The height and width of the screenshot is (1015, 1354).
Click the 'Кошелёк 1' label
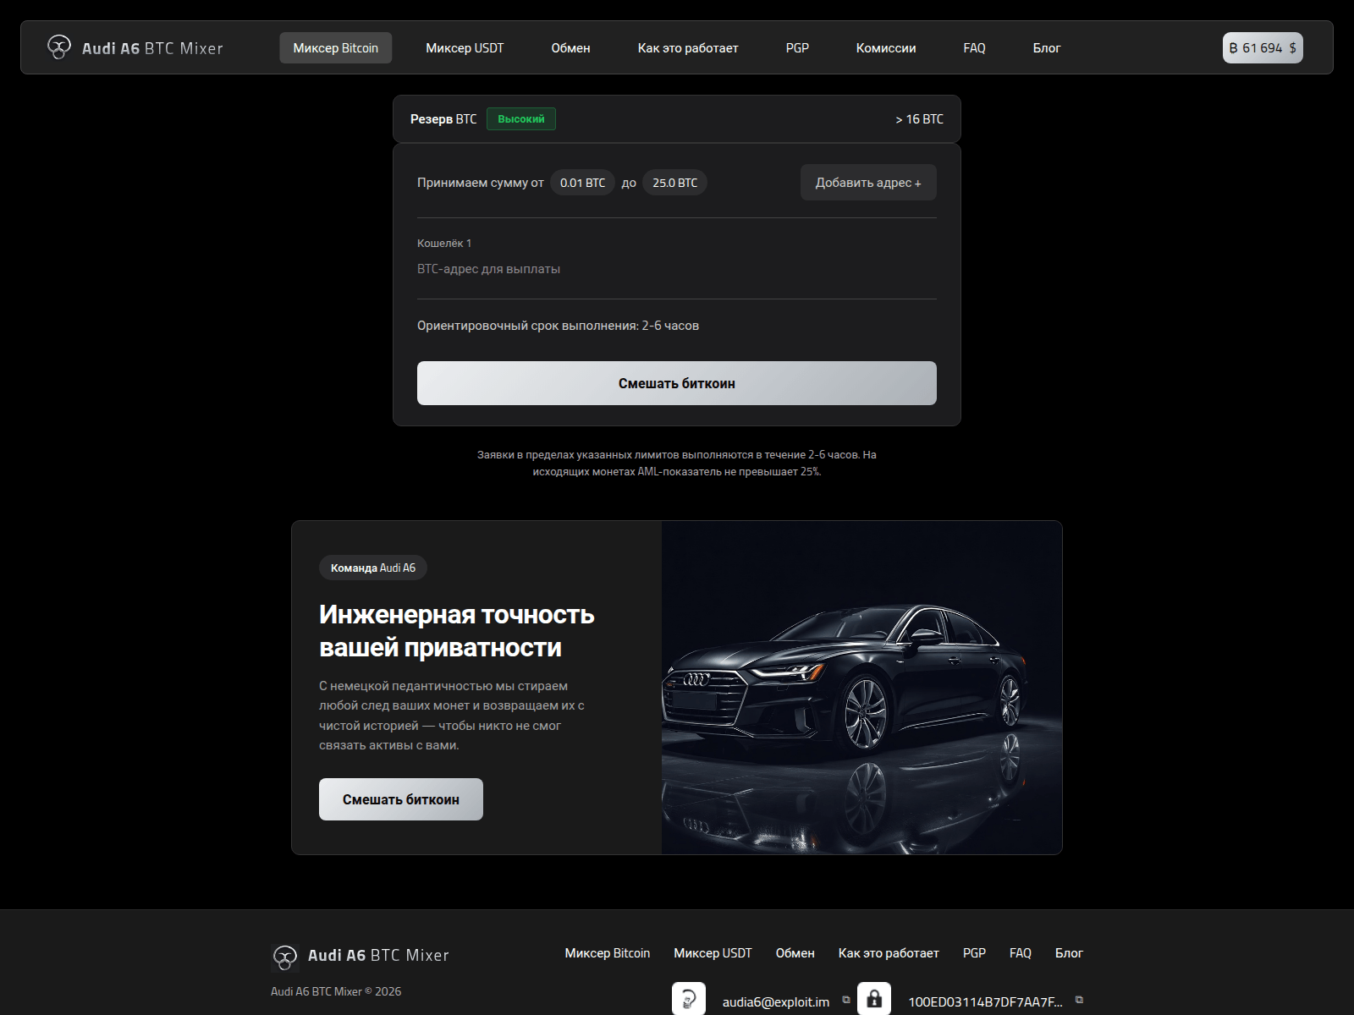(x=444, y=243)
